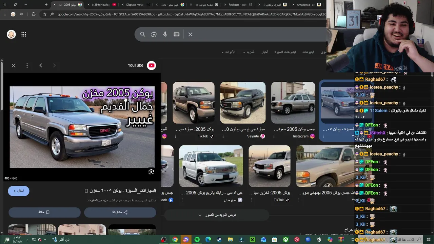Bookmark this page with the star icon
Image resolution: width=434 pixels, height=244 pixels.
click(45, 14)
